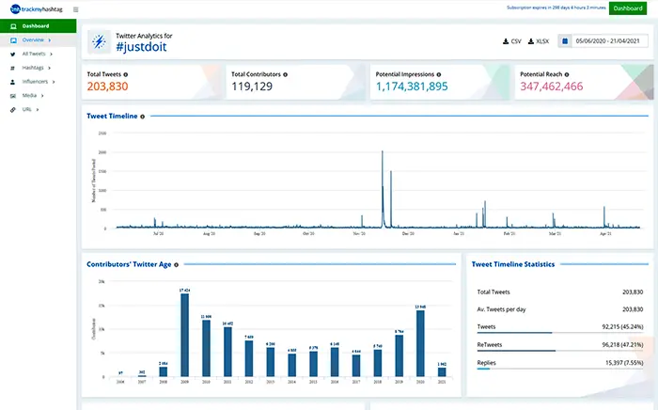Image resolution: width=658 pixels, height=410 pixels.
Task: Click the calendar icon beside date range
Action: [565, 41]
